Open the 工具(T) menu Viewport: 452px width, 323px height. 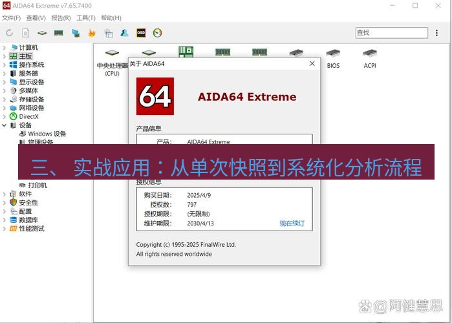86,18
